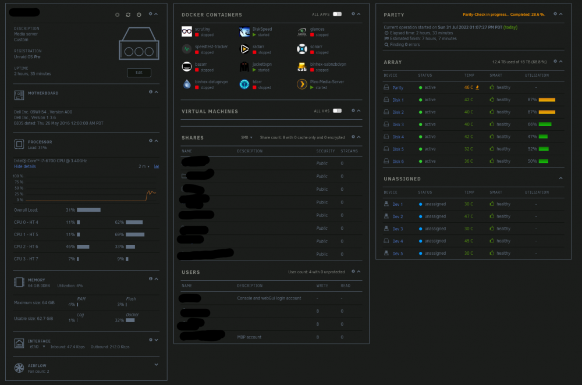Toggle the All VMs switch

[x=337, y=111]
